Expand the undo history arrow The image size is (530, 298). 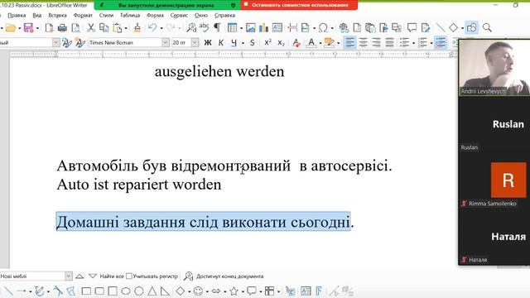161,28
